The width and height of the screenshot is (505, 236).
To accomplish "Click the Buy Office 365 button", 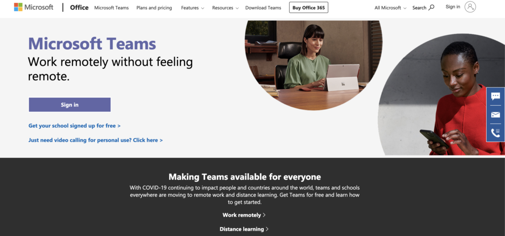I will 309,7.
